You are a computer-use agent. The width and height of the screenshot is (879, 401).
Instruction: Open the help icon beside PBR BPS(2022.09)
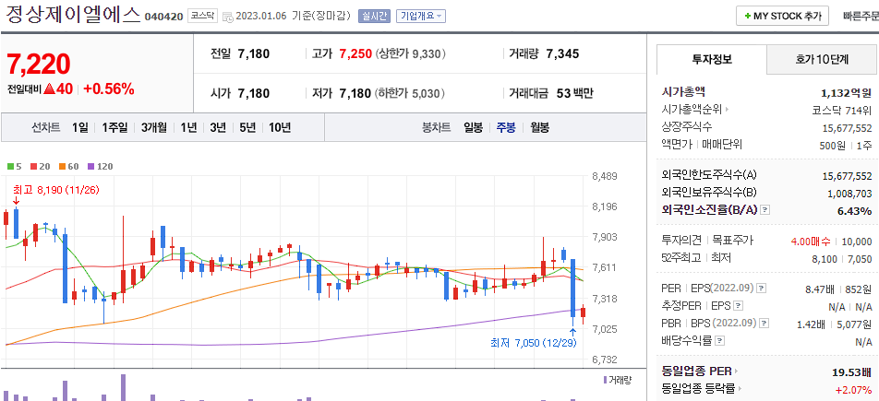765,324
